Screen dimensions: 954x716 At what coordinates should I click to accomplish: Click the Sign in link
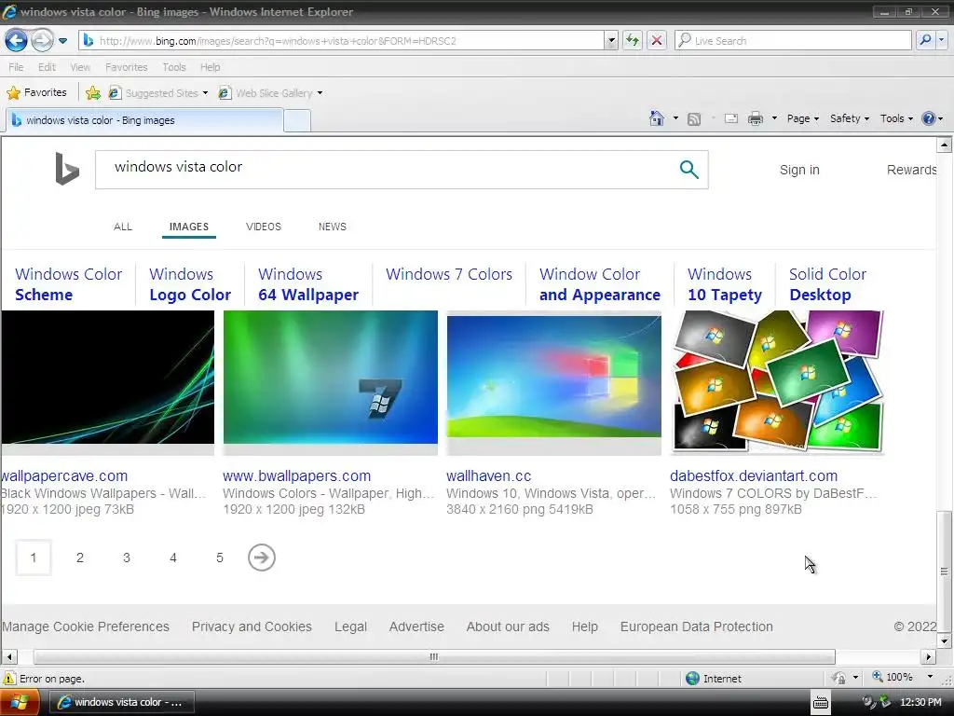coord(799,170)
